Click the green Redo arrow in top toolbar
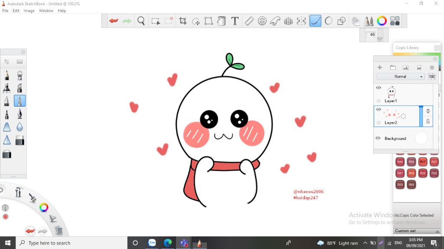The image size is (444, 249). coord(127,21)
